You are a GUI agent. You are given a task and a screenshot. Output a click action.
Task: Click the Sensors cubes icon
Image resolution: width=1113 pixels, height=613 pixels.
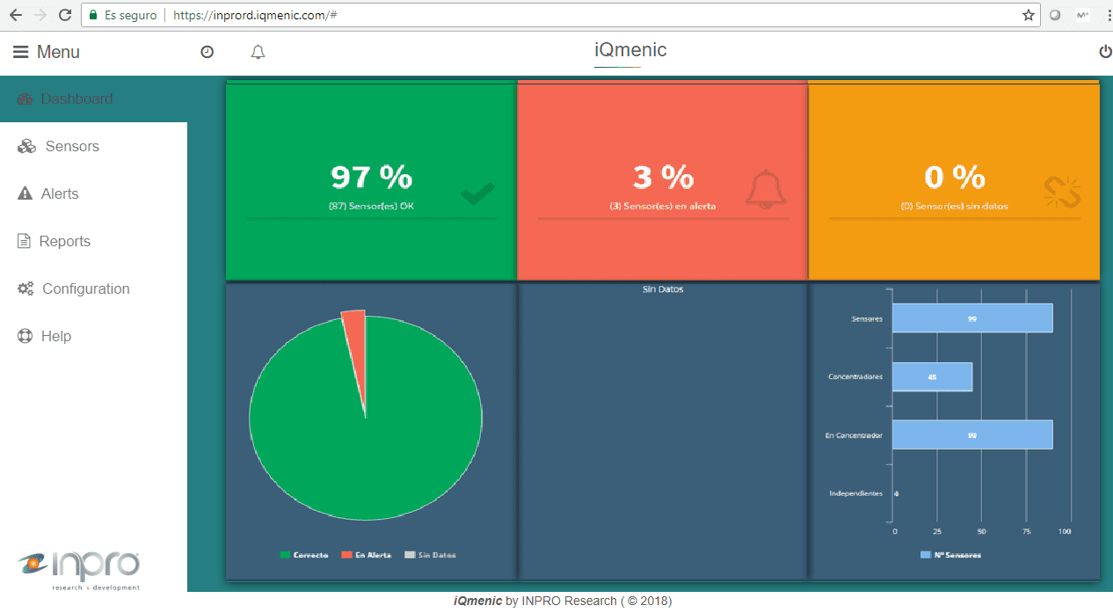[26, 147]
